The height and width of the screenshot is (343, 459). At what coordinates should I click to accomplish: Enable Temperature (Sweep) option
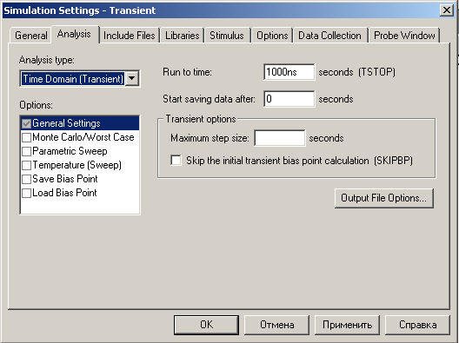(26, 165)
